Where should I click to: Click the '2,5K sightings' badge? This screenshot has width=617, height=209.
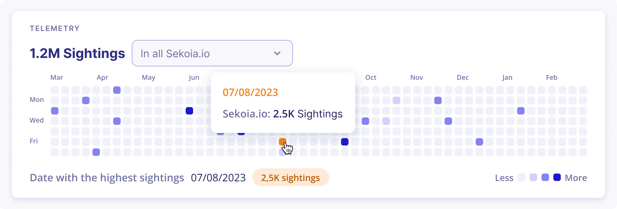click(290, 178)
